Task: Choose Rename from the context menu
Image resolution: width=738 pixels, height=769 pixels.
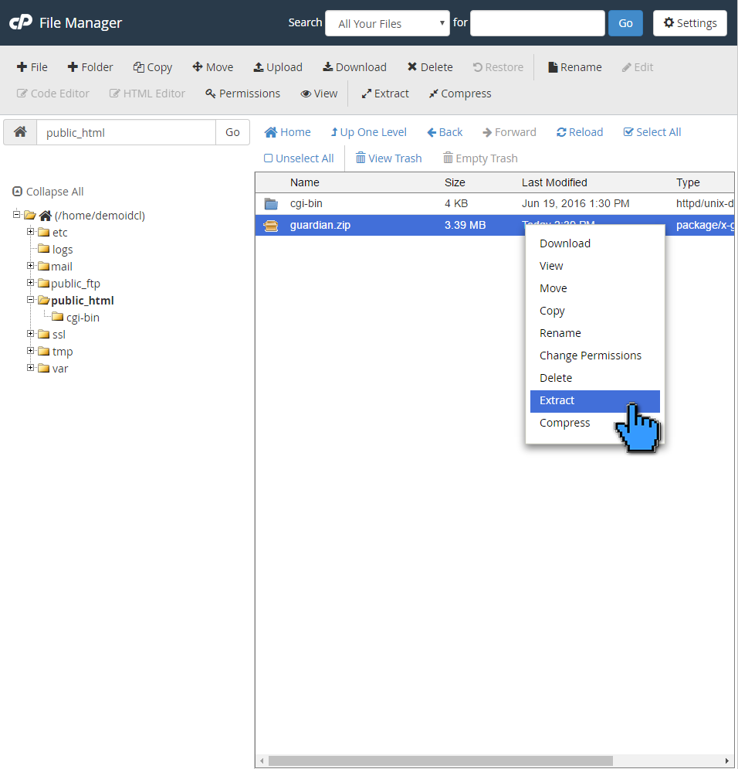Action: (560, 332)
